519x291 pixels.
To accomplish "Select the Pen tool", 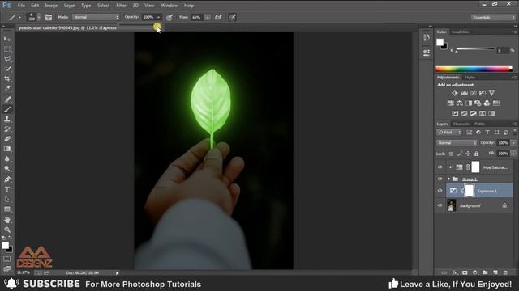I will 7,179.
